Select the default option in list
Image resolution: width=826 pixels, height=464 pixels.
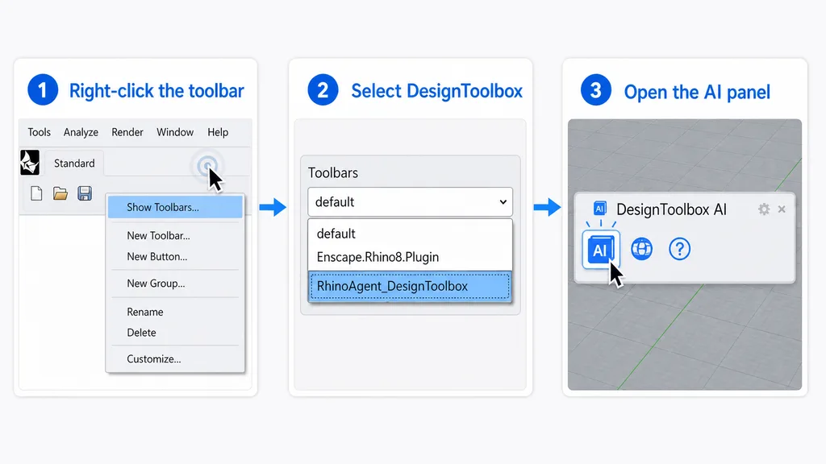pyautogui.click(x=410, y=234)
